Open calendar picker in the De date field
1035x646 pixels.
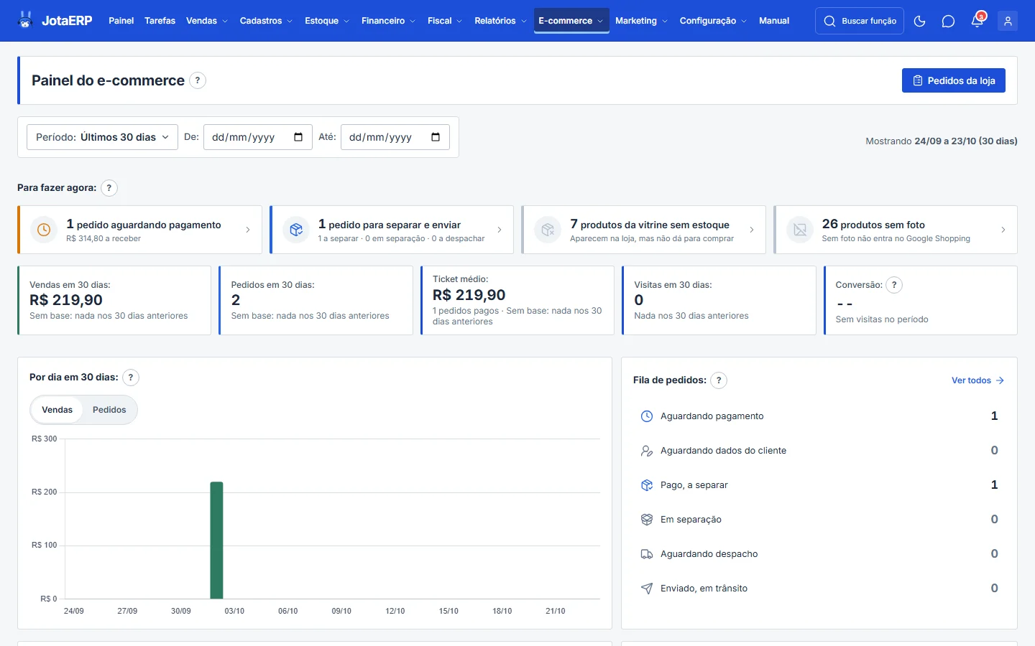298,137
